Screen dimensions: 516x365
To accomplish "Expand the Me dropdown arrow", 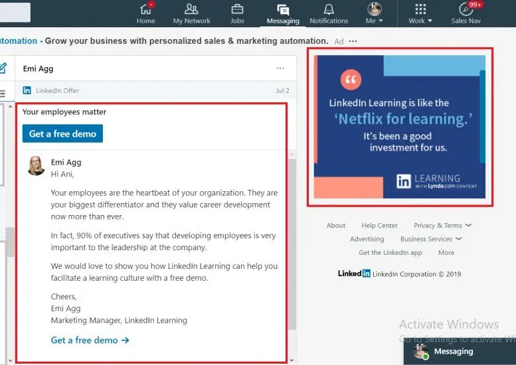I will tap(381, 21).
